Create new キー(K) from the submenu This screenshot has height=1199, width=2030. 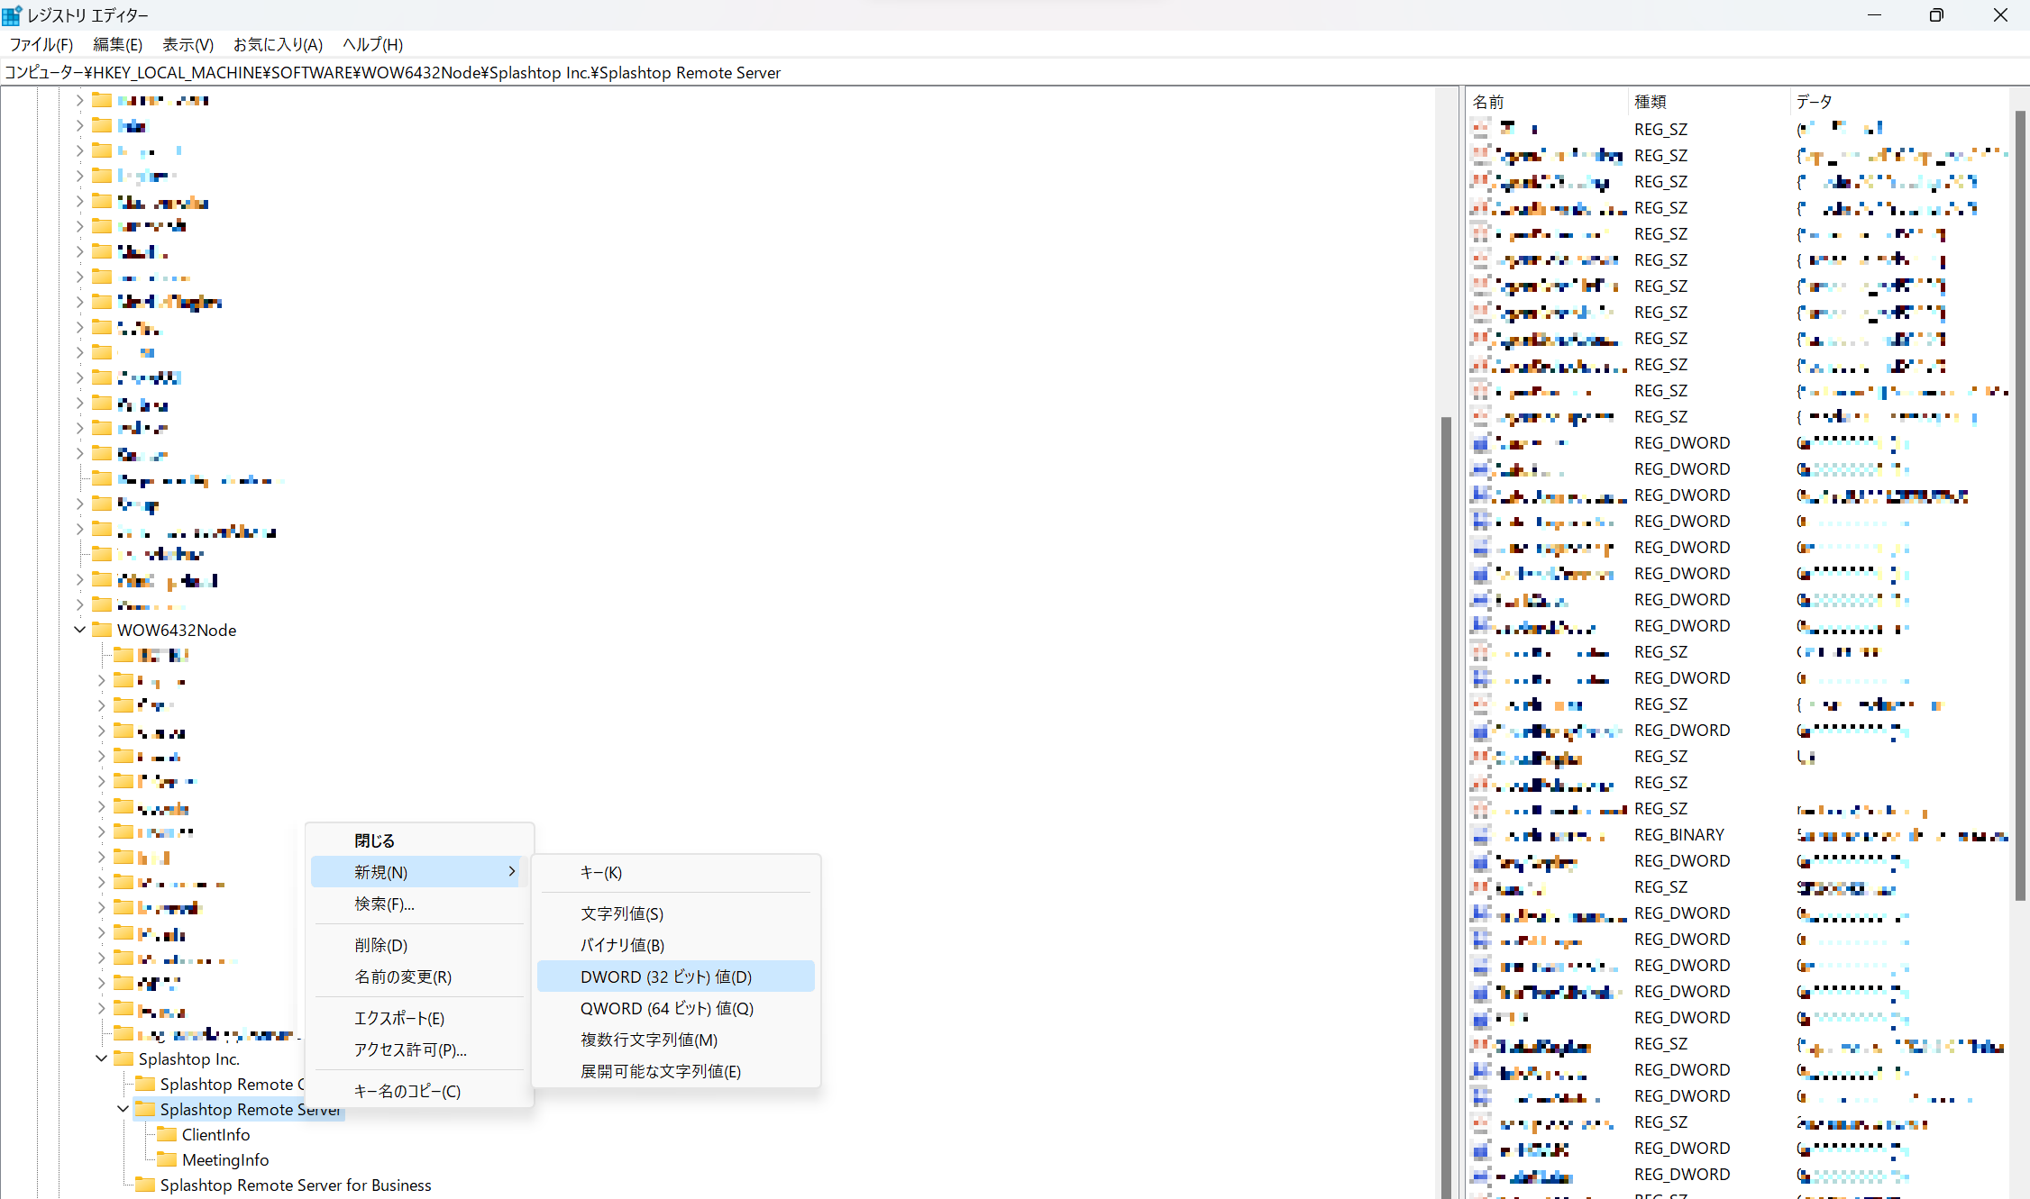click(676, 872)
